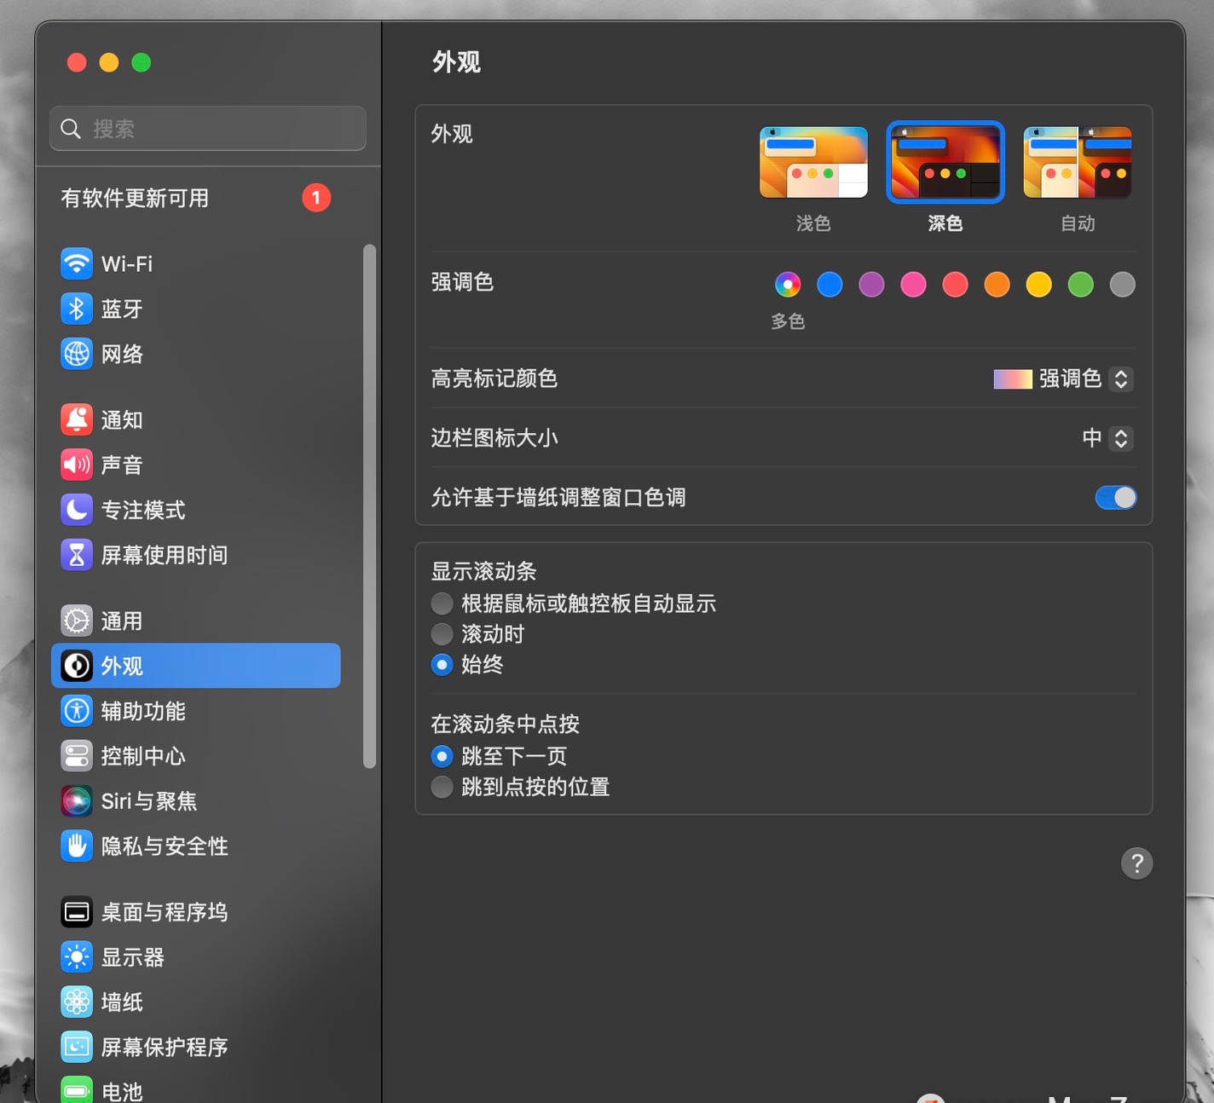Open 通知 (Notifications) settings
Screen dimensions: 1214x1103
(122, 419)
